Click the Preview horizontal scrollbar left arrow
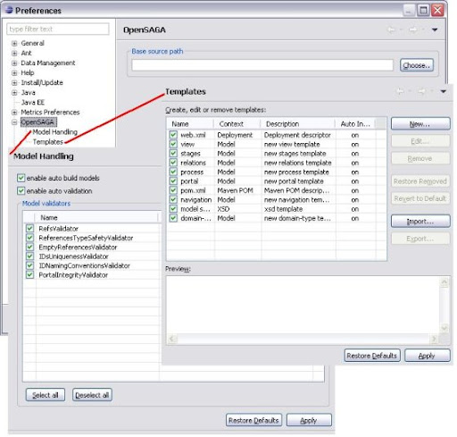 [x=172, y=339]
